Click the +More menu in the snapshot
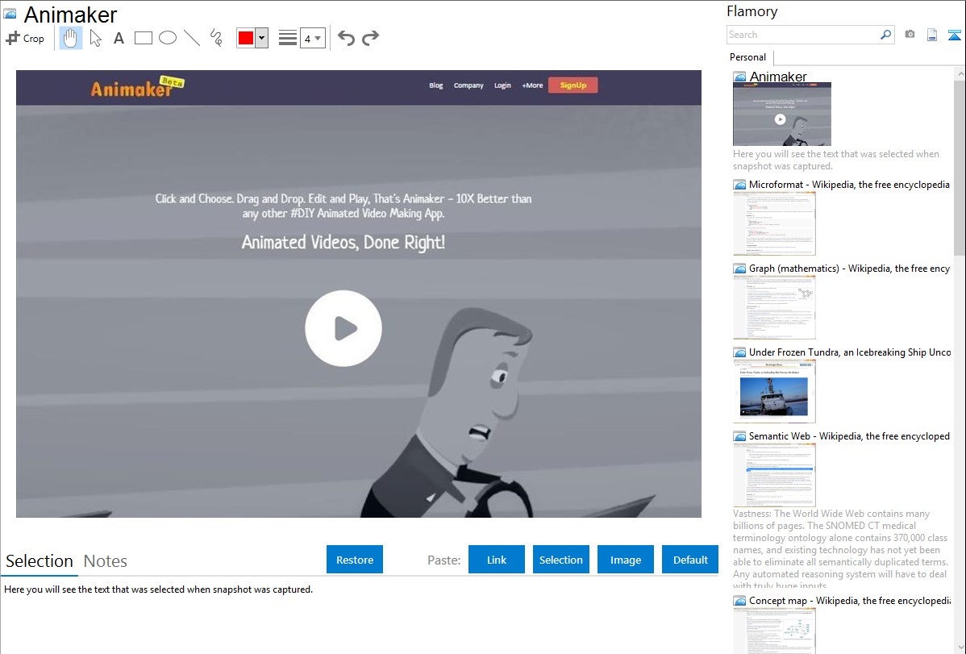This screenshot has width=966, height=654. coord(532,85)
